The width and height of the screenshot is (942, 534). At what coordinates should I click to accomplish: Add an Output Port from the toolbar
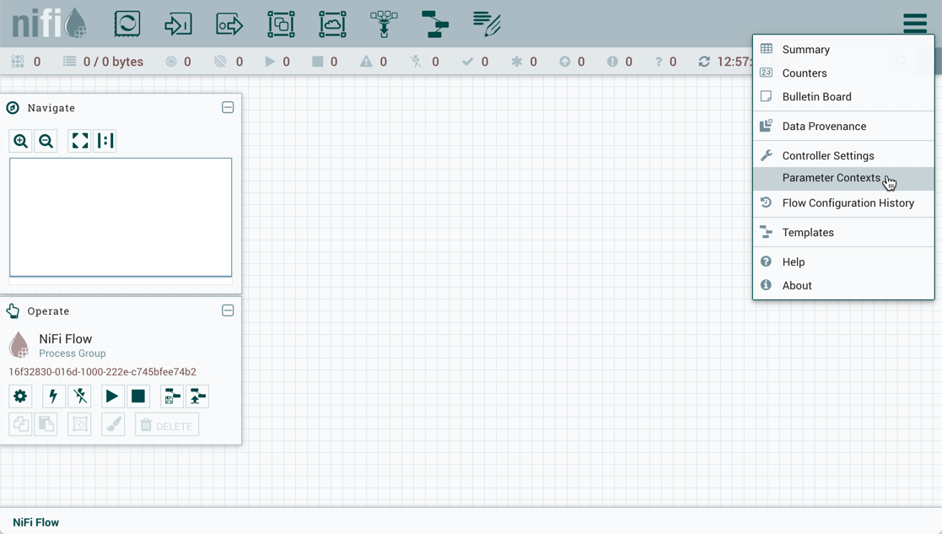pos(229,24)
